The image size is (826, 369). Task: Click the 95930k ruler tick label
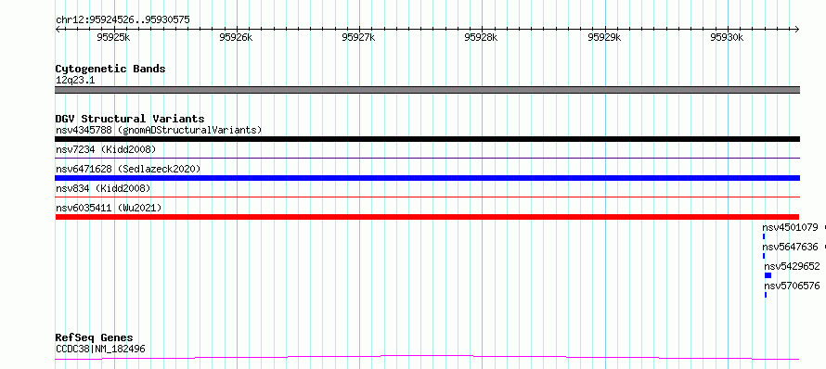tap(727, 37)
